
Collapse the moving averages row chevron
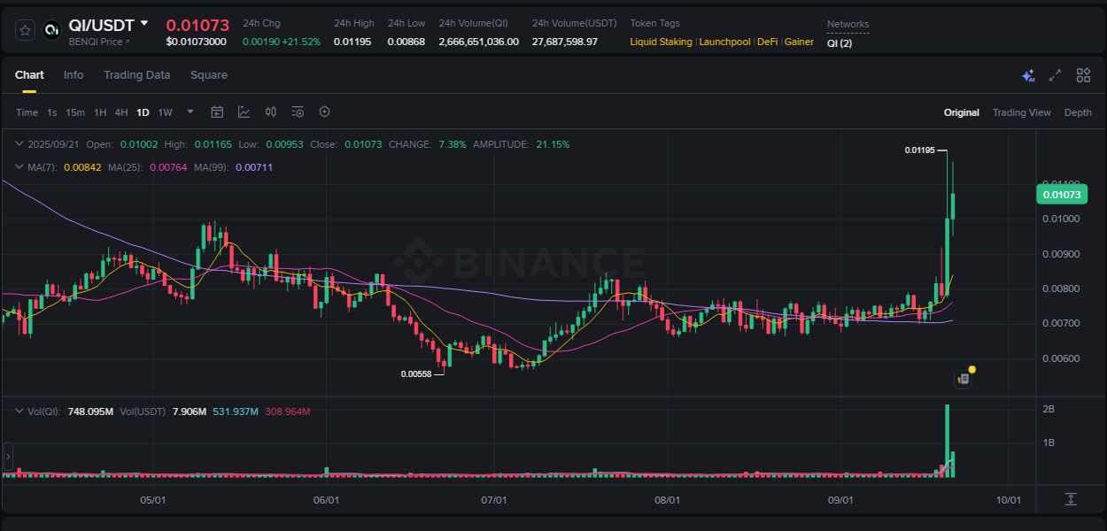(19, 166)
